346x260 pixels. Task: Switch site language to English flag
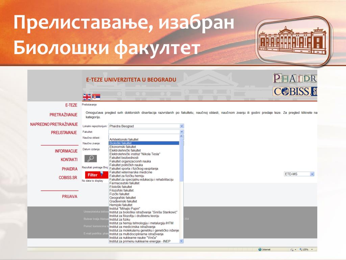pyautogui.click(x=87, y=97)
